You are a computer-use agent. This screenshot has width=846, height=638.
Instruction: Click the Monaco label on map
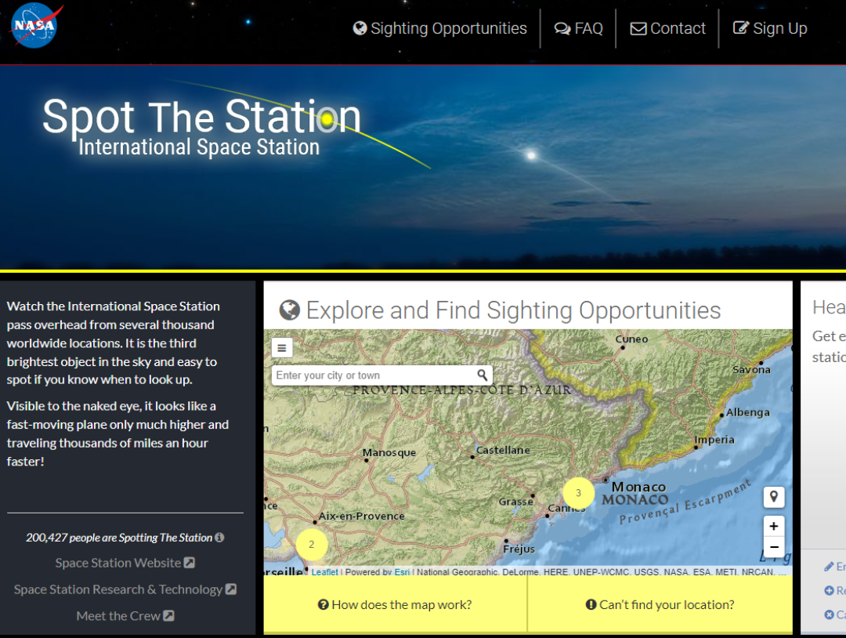639,487
